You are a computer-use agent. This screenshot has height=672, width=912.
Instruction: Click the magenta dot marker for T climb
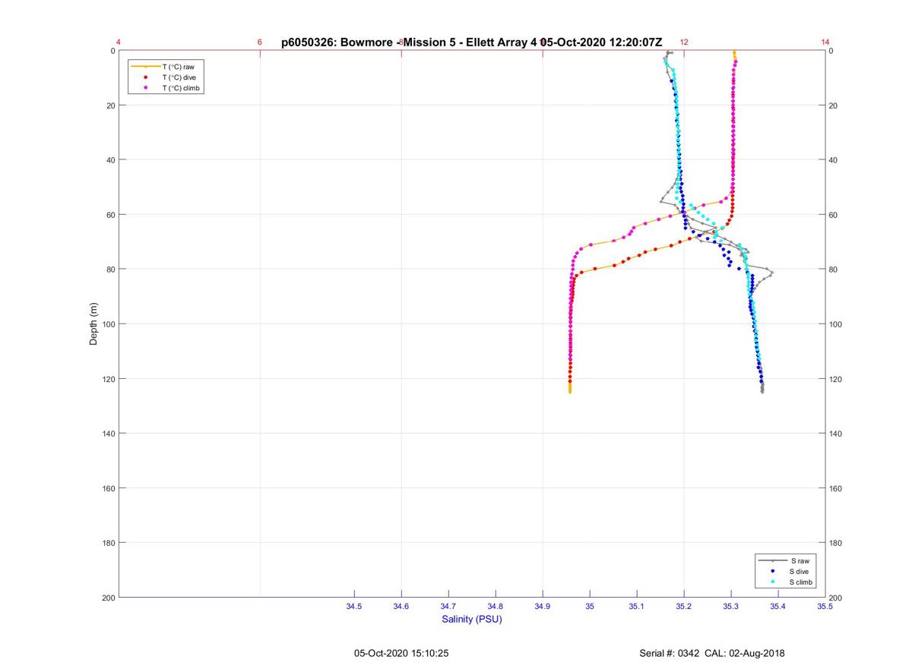click(145, 88)
